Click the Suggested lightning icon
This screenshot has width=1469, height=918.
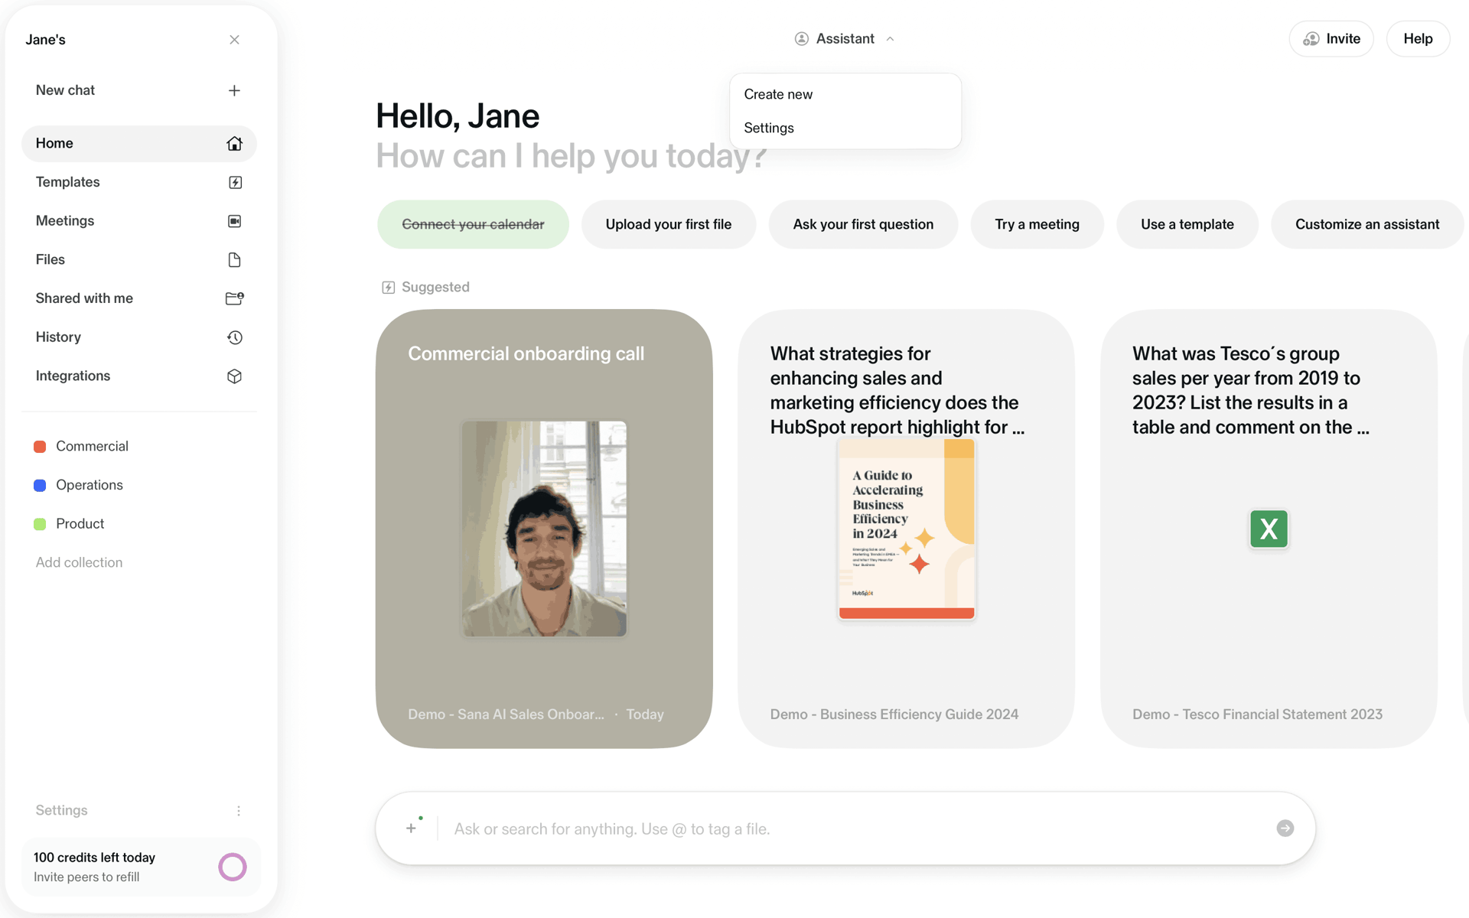389,288
